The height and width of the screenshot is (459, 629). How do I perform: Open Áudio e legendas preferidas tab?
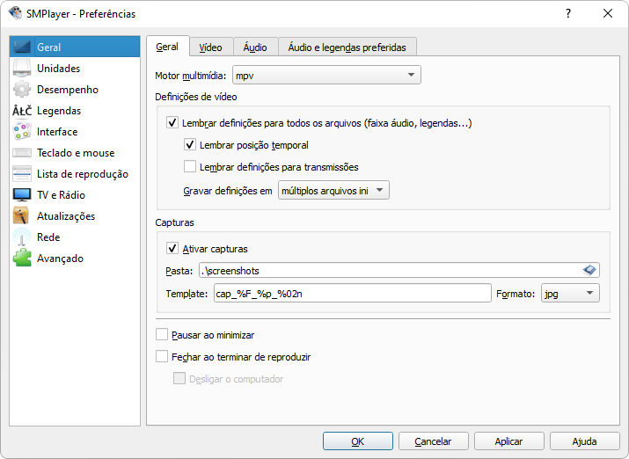(x=347, y=47)
